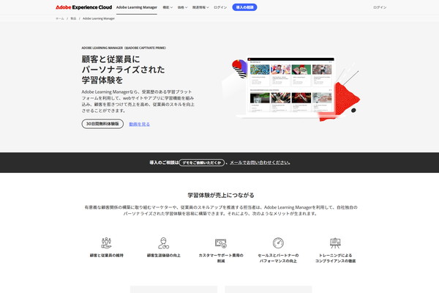The width and height of the screenshot is (439, 293).
Task: Click the トレーニングによるコンプライアンスの徹底 label
Action: click(x=335, y=258)
